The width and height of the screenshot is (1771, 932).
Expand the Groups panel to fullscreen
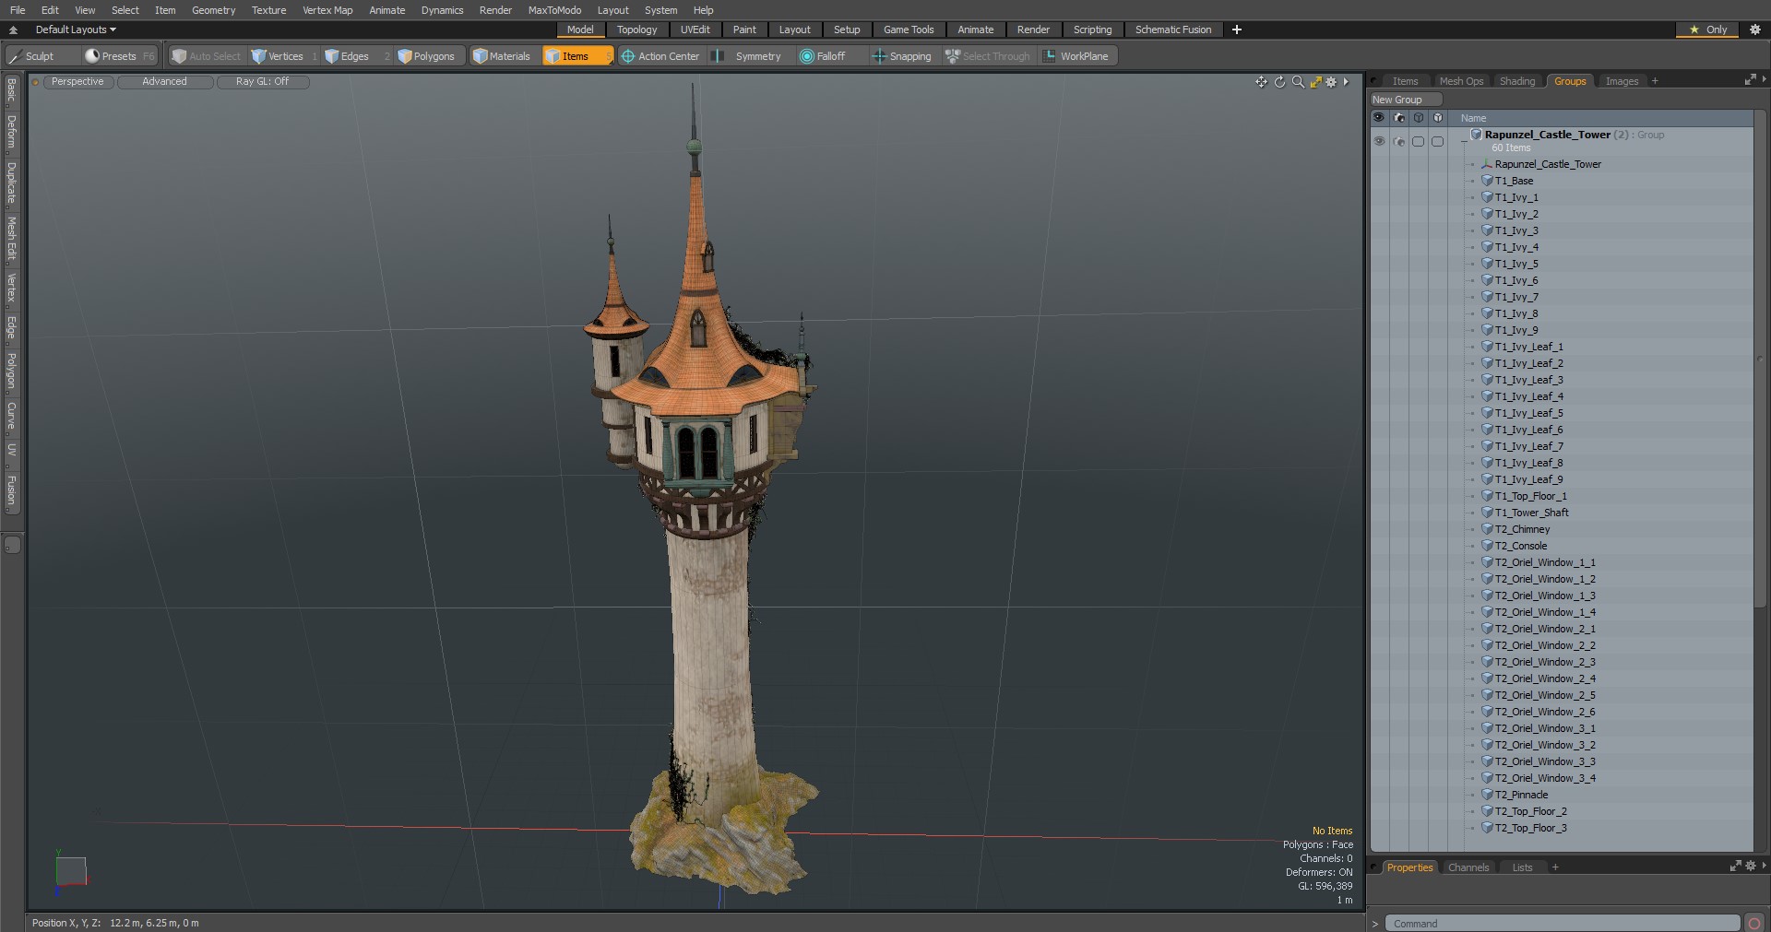pos(1750,80)
